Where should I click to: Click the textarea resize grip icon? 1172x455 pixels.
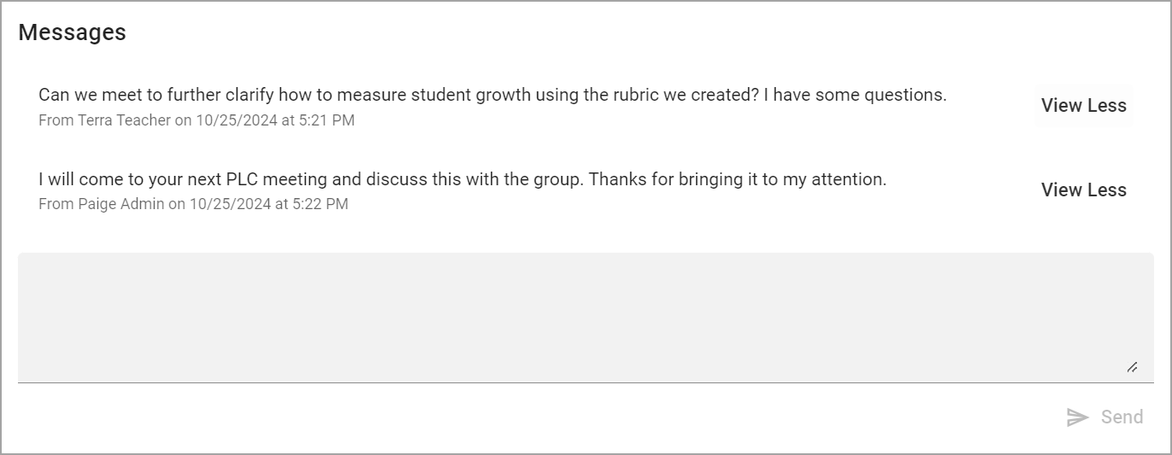pyautogui.click(x=1132, y=368)
